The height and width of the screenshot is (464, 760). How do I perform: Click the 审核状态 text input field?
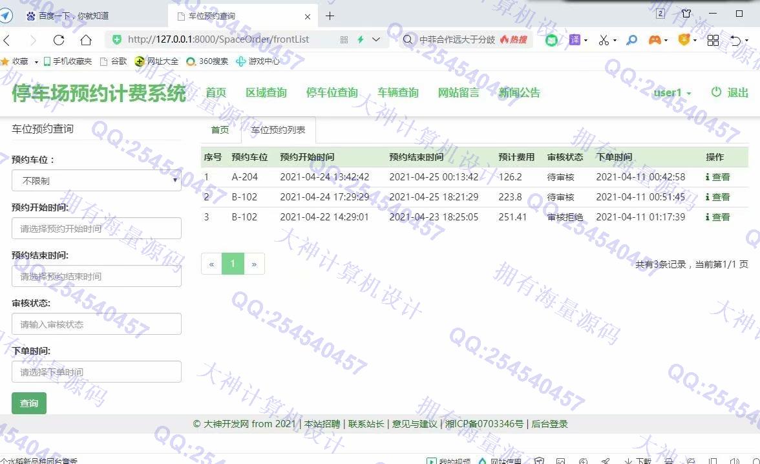[96, 324]
